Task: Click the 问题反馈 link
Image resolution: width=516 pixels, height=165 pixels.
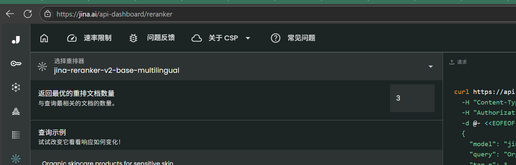Action: (x=161, y=38)
